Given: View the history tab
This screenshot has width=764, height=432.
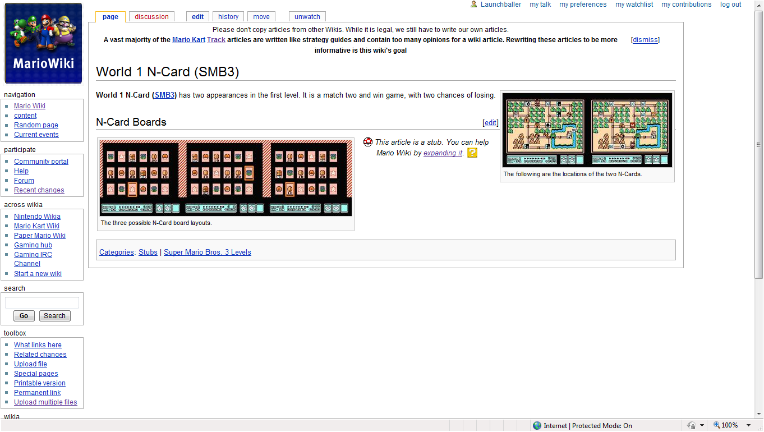Looking at the screenshot, I should (228, 17).
